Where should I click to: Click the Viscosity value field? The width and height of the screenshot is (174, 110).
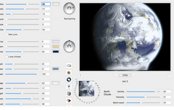(167, 97)
